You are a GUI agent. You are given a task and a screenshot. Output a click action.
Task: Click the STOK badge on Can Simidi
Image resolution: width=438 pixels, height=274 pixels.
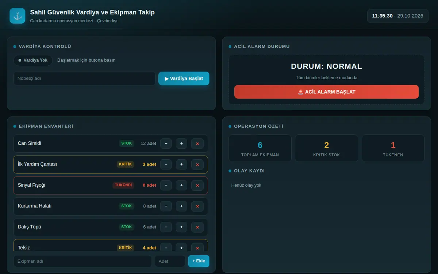127,144
